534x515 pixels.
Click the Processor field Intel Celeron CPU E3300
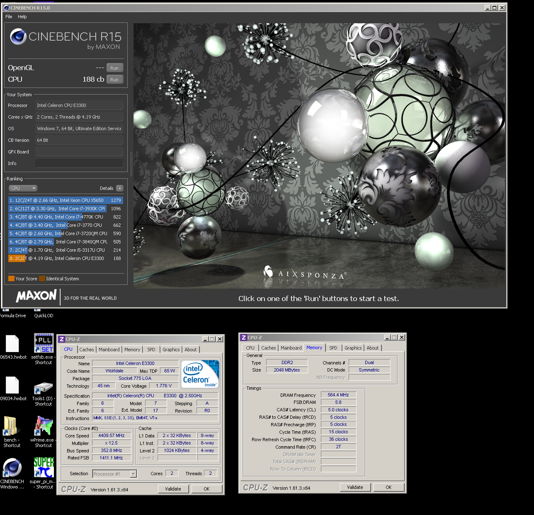pos(79,105)
